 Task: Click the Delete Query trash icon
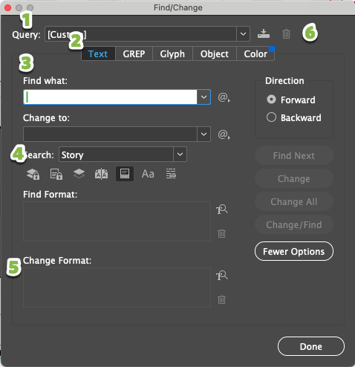click(x=286, y=33)
